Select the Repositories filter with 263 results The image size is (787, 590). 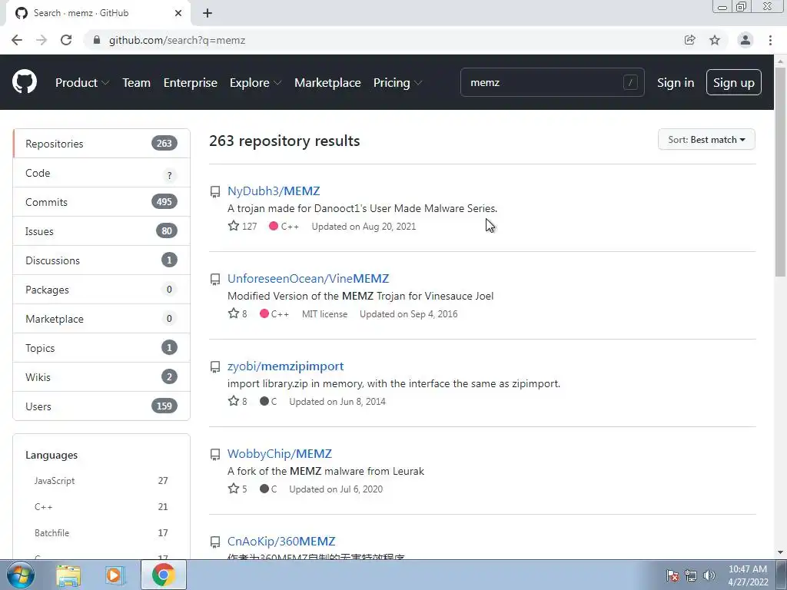point(101,144)
